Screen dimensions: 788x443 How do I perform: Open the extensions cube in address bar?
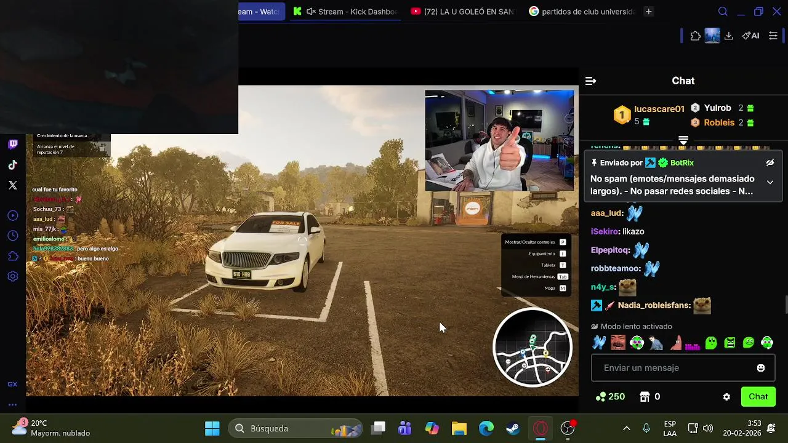696,36
